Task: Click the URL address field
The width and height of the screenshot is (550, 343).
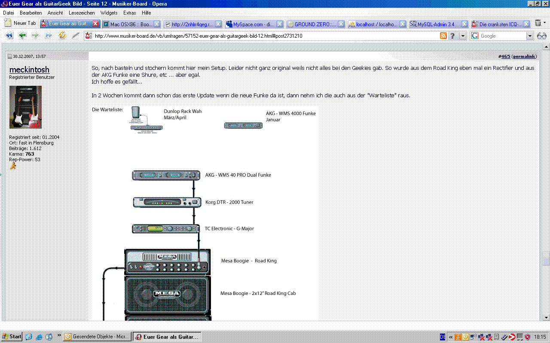Action: pos(266,36)
